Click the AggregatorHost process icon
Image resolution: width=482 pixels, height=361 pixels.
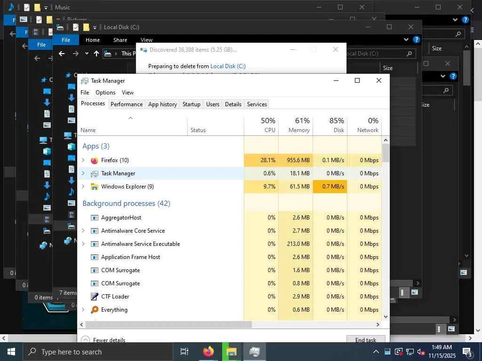coord(94,218)
